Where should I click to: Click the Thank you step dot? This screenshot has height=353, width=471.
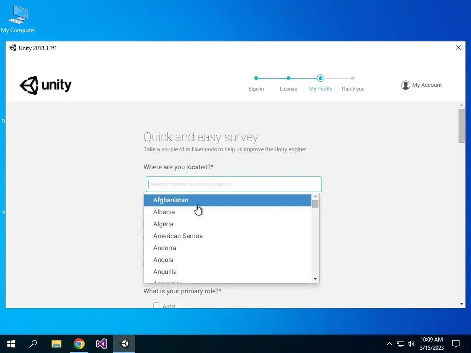[x=353, y=78]
